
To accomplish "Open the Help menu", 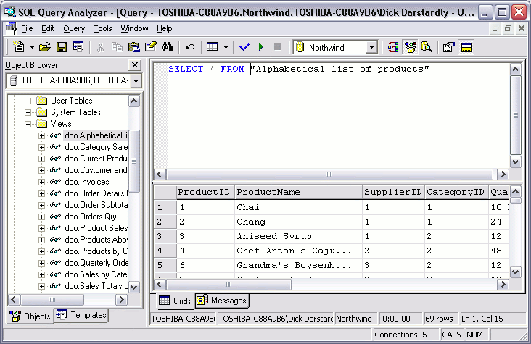I will [164, 28].
